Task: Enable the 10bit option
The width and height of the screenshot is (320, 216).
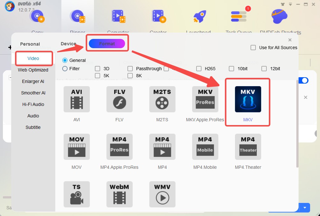Action: 231,68
